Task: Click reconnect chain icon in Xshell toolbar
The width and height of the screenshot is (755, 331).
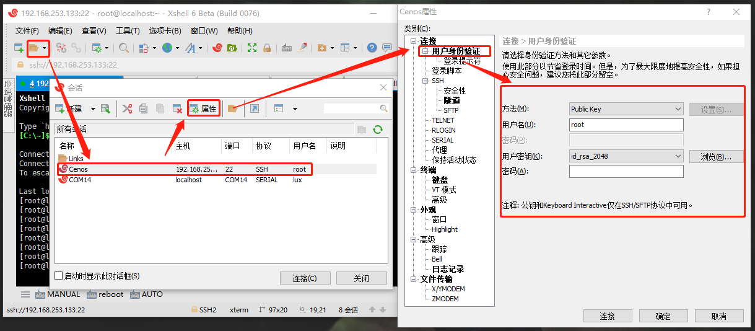Action: coord(76,48)
